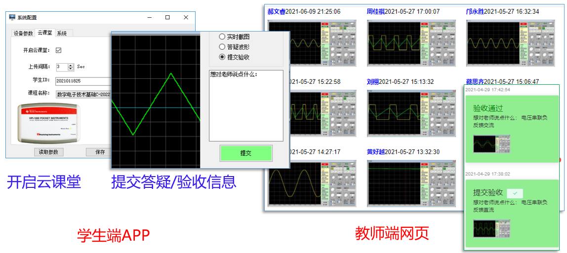The width and height of the screenshot is (567, 253).
Task: Click the 系统配置 window title icon
Action: coord(12,17)
